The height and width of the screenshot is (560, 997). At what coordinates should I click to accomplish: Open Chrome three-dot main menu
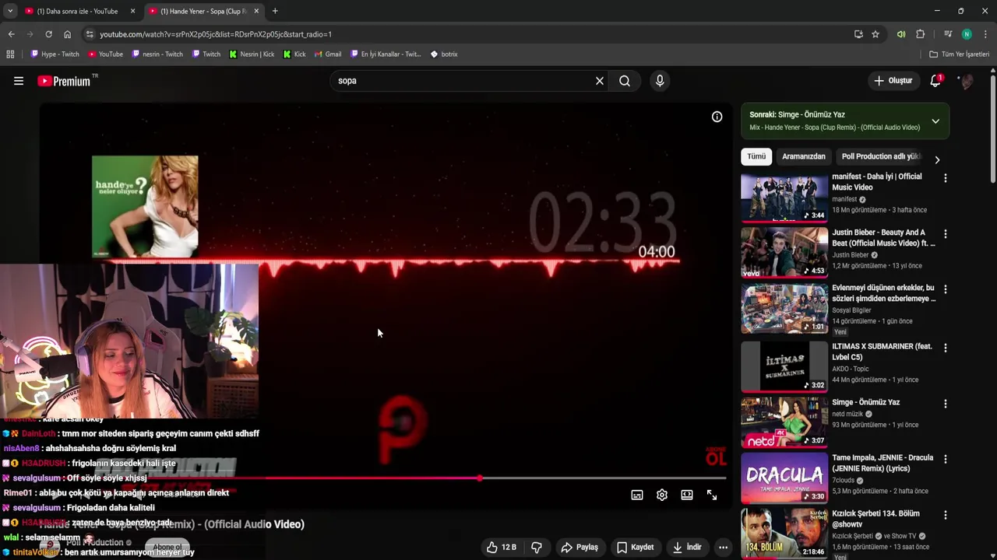point(985,34)
